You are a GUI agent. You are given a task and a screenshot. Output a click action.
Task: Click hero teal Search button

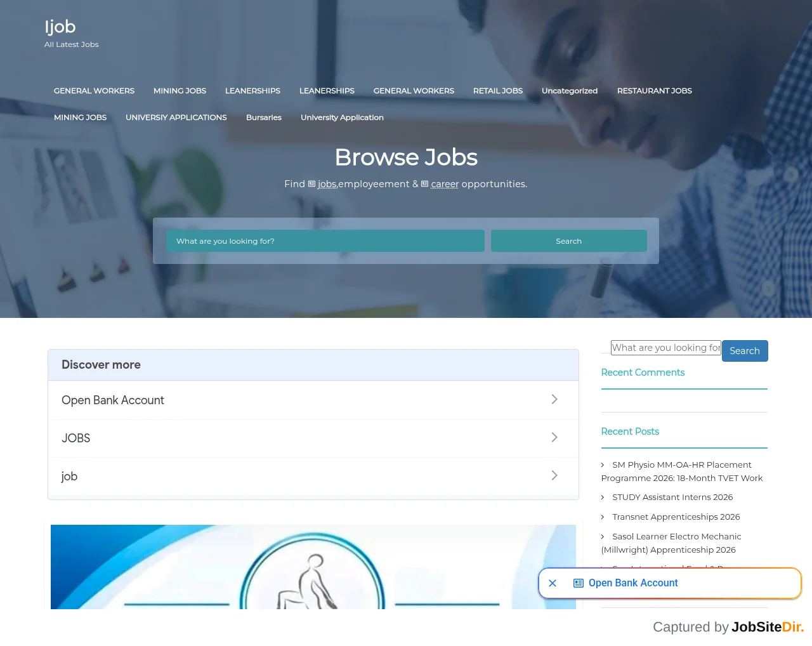[569, 241]
